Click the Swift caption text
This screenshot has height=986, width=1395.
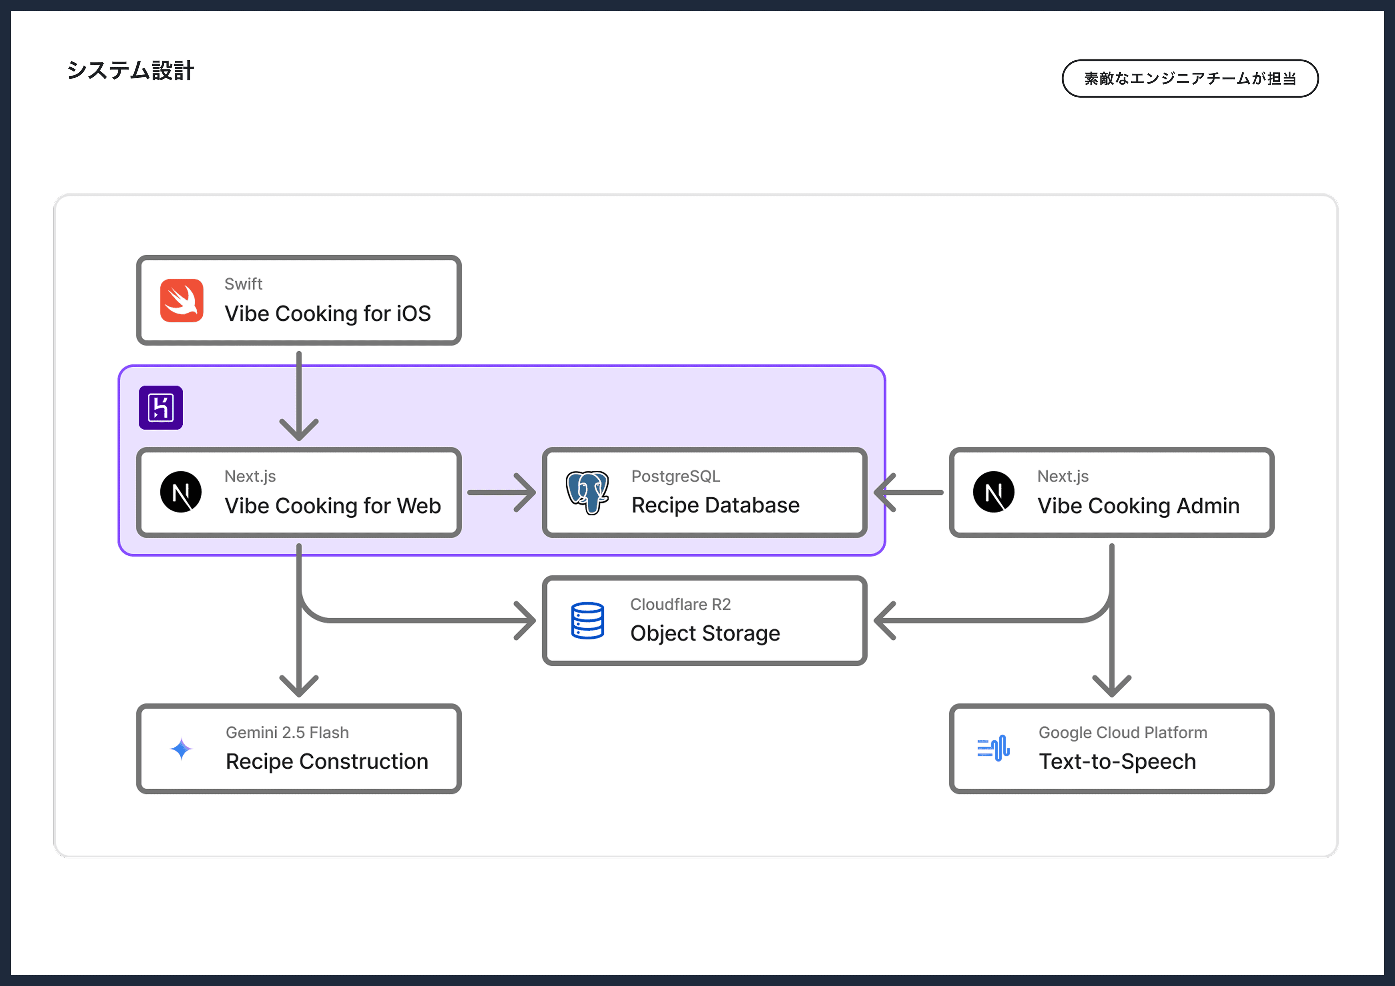point(244,284)
